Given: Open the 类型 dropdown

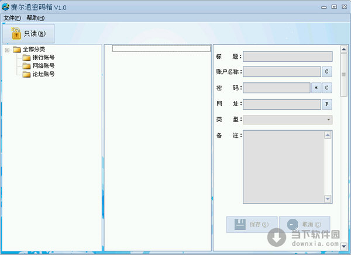Looking at the screenshot, I should click(x=288, y=120).
